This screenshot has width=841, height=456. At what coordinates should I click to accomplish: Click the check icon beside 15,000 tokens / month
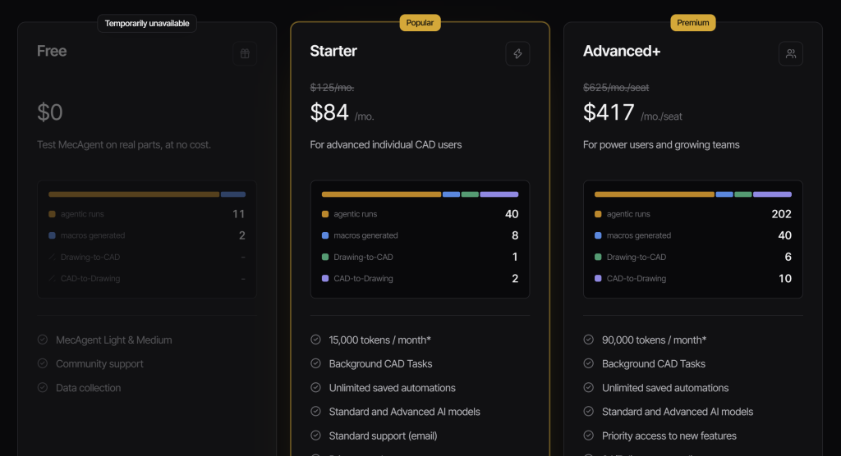pos(315,340)
